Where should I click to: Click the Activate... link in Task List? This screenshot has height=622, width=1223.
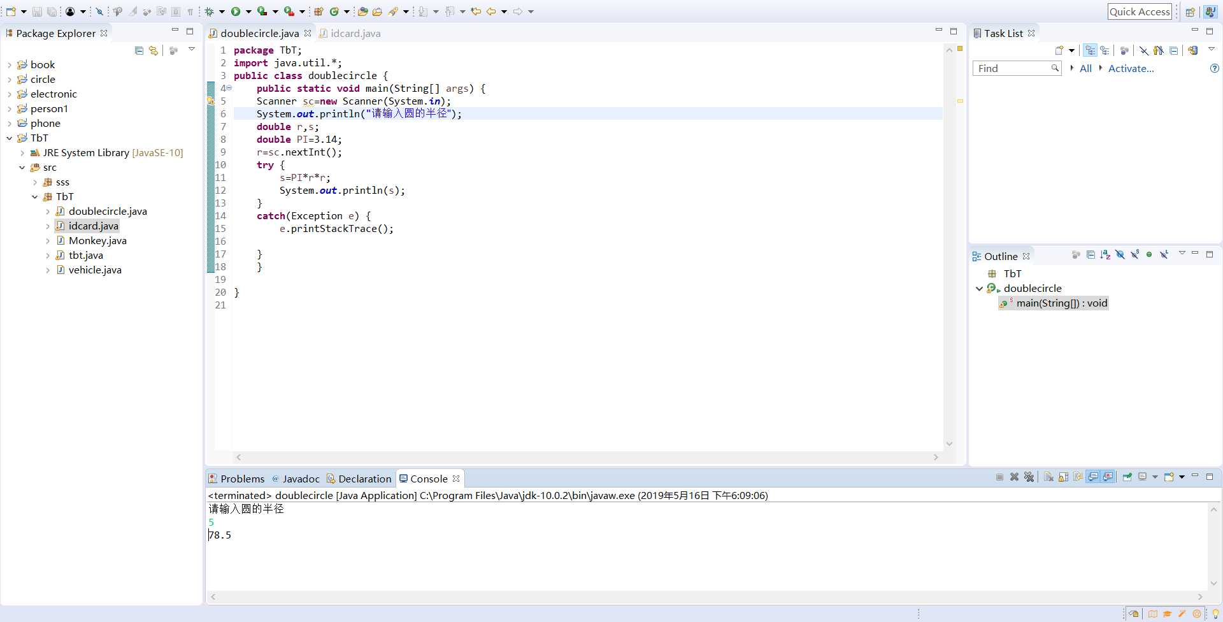coord(1131,68)
